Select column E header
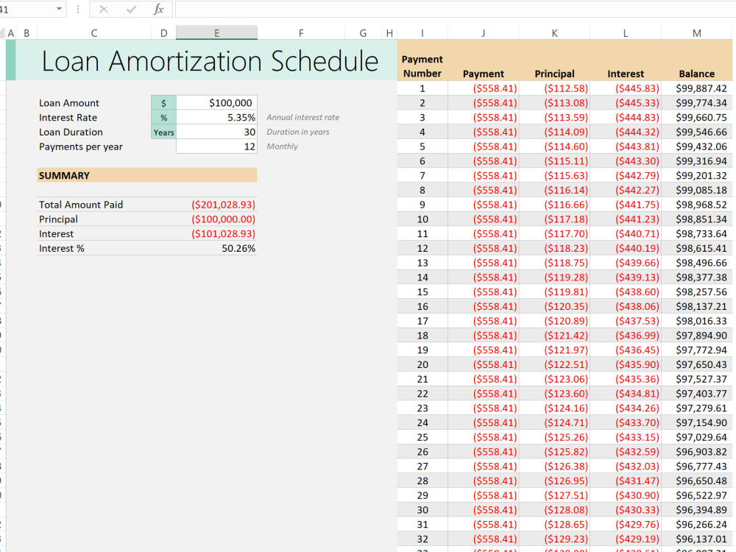Image resolution: width=736 pixels, height=552 pixels. (x=216, y=33)
